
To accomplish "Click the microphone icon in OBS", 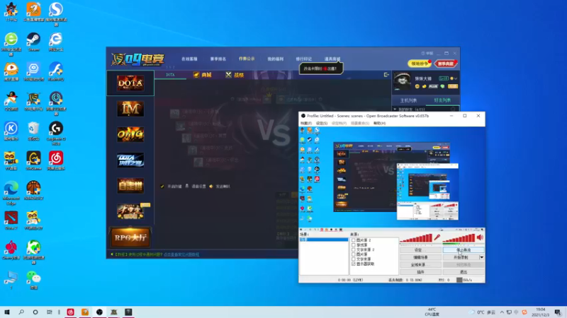I will tap(437, 237).
